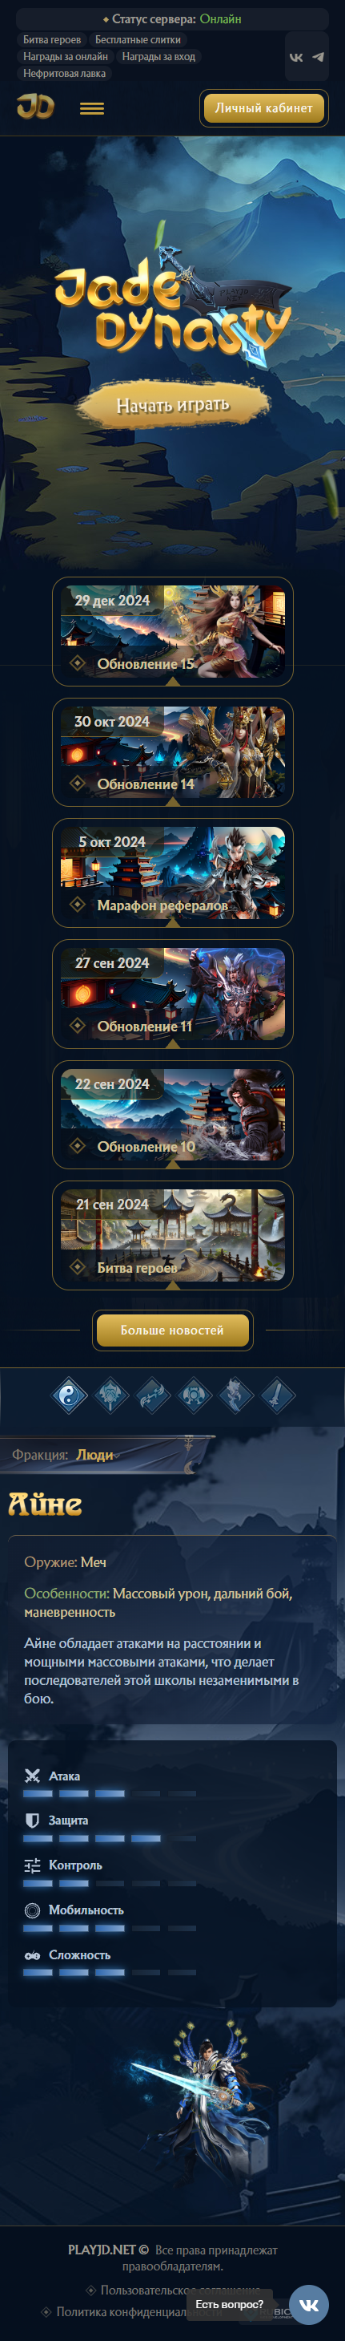Select the yin-yang class icon
The height and width of the screenshot is (2341, 345).
(69, 1395)
